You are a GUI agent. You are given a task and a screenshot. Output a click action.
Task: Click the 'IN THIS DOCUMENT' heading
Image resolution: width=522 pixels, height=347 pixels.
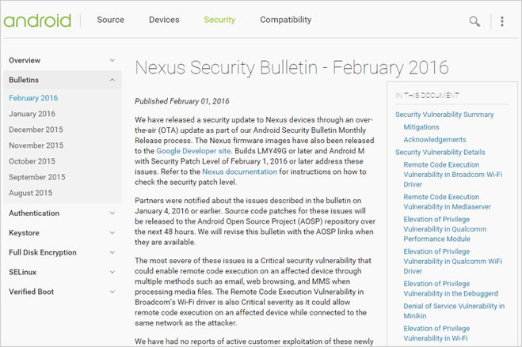[427, 96]
